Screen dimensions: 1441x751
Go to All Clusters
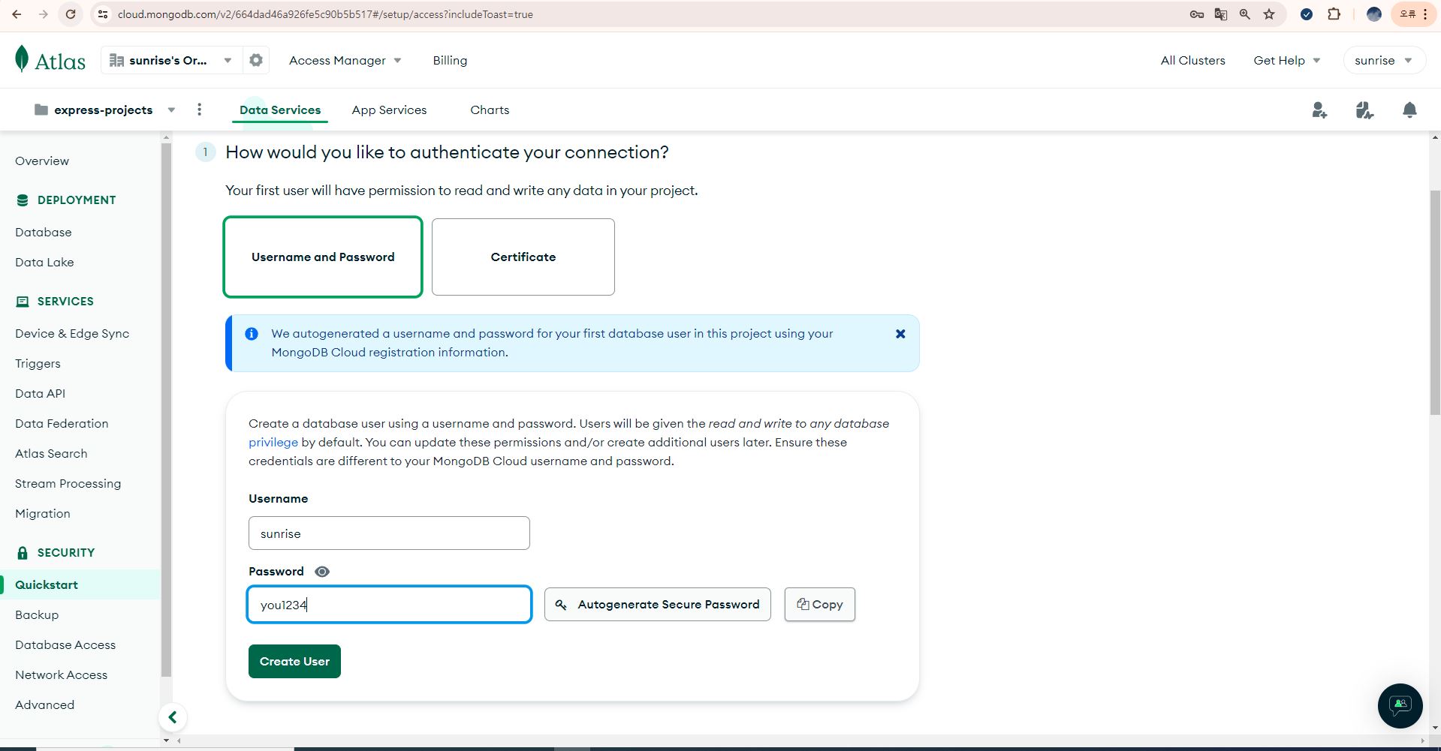[x=1192, y=60]
